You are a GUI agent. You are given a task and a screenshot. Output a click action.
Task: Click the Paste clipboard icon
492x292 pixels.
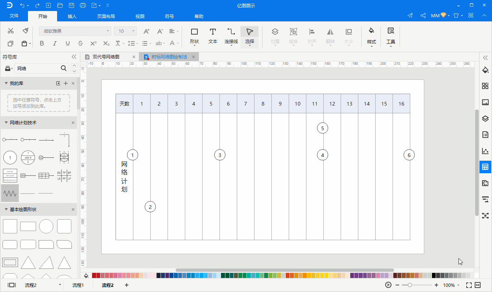click(24, 43)
